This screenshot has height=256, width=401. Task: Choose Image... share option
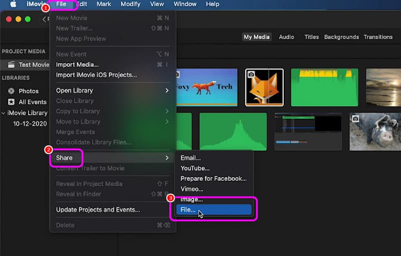coord(214,199)
